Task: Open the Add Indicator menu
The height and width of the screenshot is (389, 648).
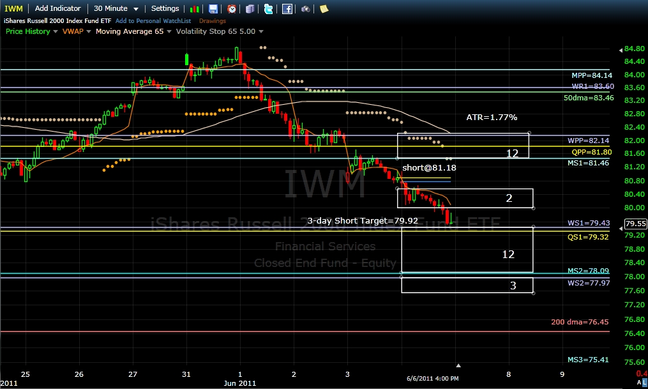Action: [58, 9]
